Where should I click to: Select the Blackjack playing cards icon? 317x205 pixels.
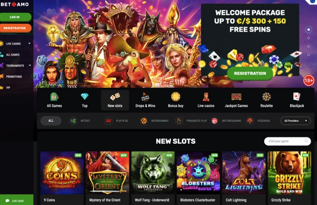297,97
